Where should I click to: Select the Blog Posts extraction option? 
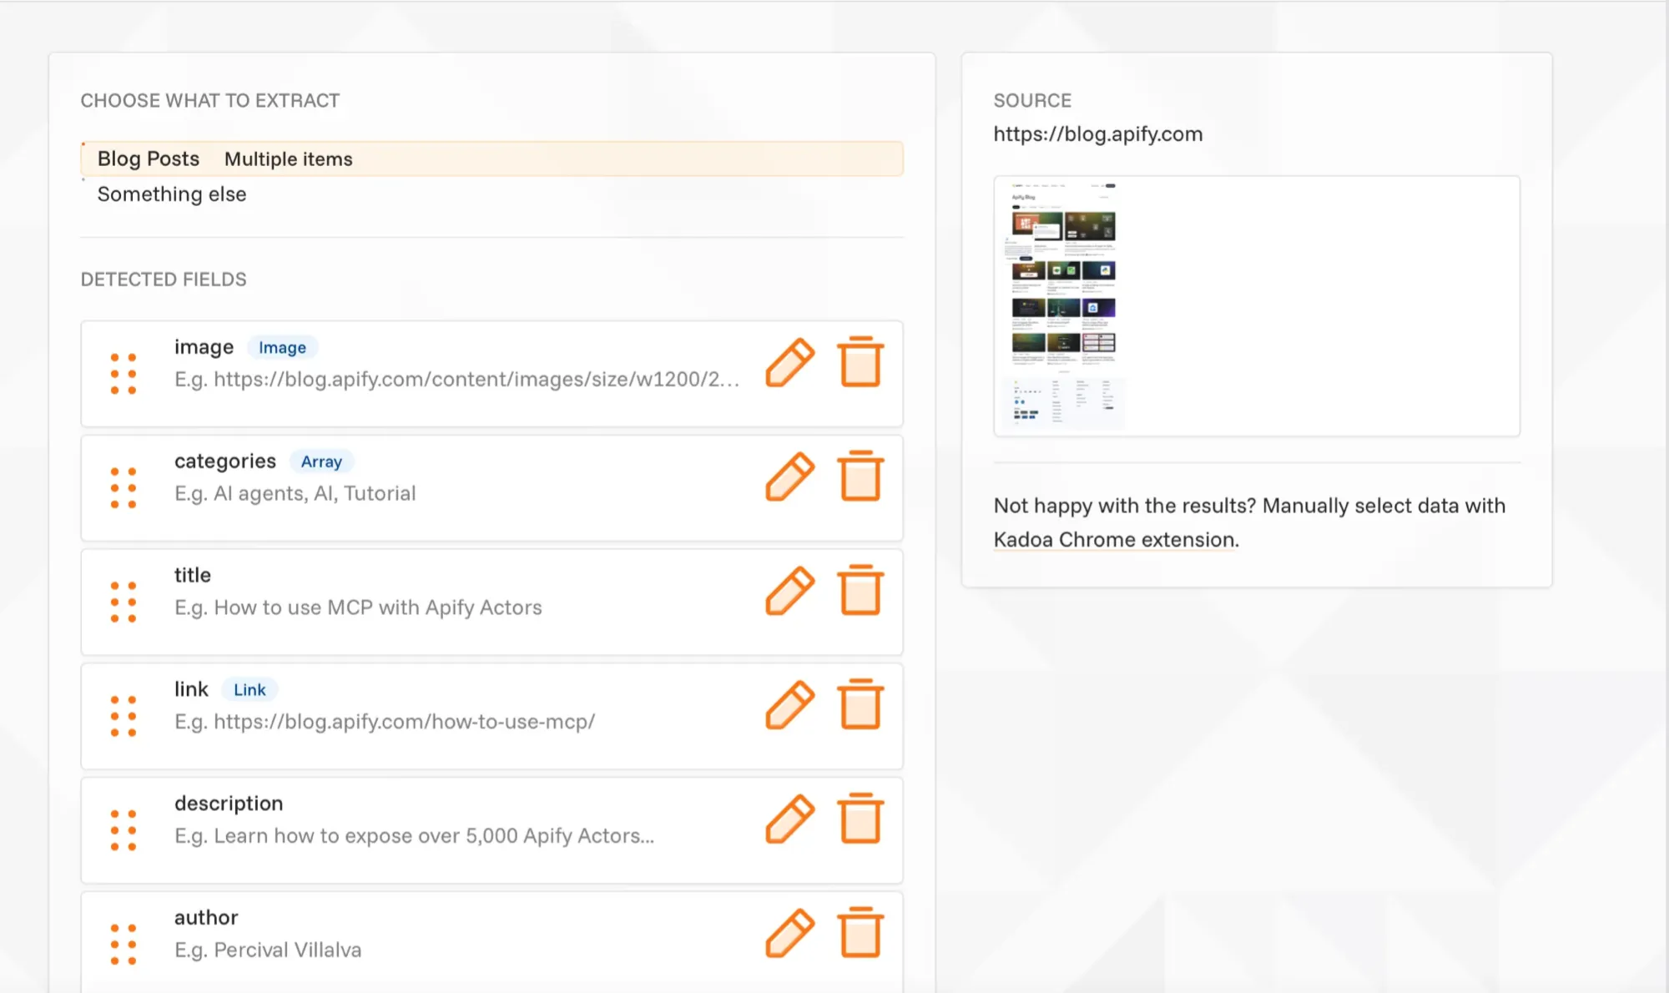tap(492, 159)
